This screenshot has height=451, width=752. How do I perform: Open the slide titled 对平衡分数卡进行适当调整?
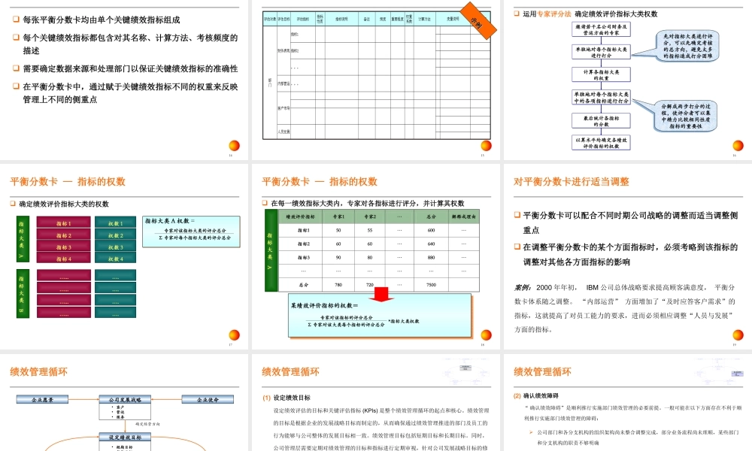628,256
